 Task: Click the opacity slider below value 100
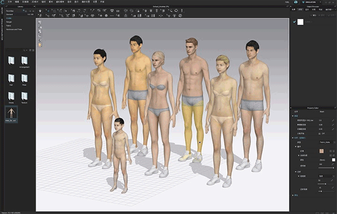pyautogui.click(x=326, y=168)
